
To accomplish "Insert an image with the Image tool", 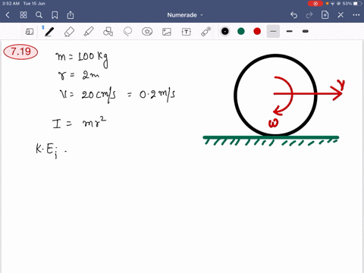I will pyautogui.click(x=167, y=32).
